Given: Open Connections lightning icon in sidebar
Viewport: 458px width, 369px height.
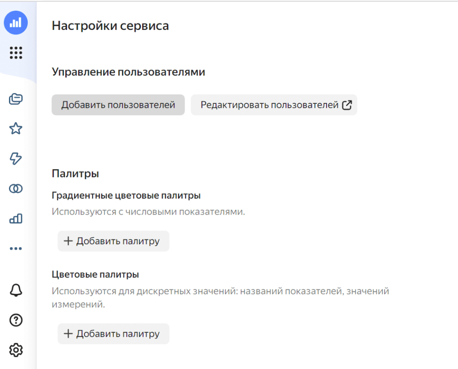Looking at the screenshot, I should [x=16, y=158].
